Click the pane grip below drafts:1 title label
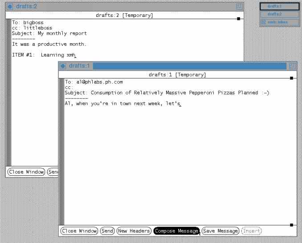 (x=291, y=78)
